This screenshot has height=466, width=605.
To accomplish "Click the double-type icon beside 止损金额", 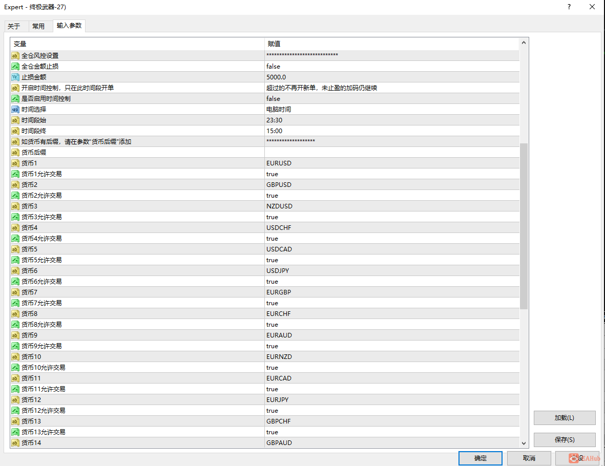I will pos(15,77).
